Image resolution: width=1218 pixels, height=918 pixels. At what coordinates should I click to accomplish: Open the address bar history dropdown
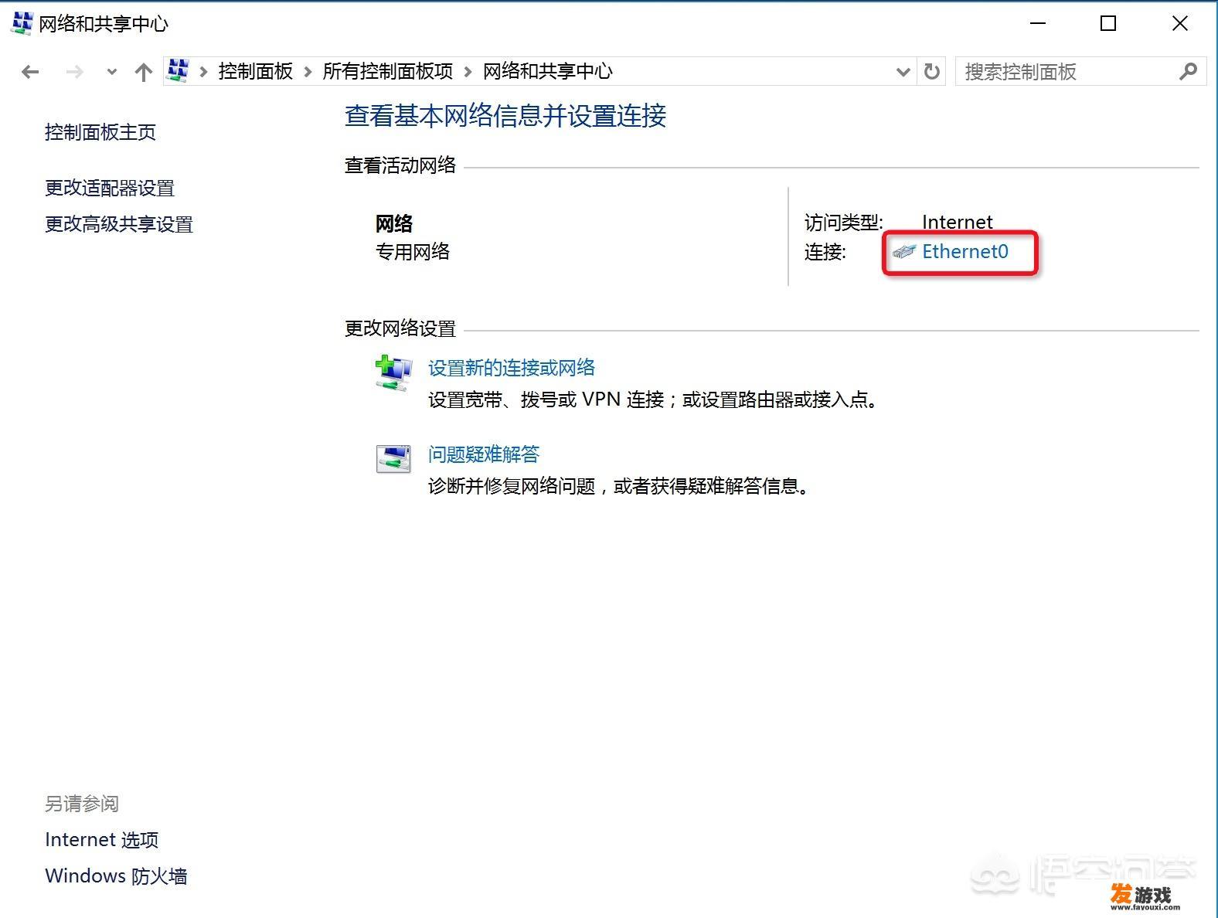[903, 72]
